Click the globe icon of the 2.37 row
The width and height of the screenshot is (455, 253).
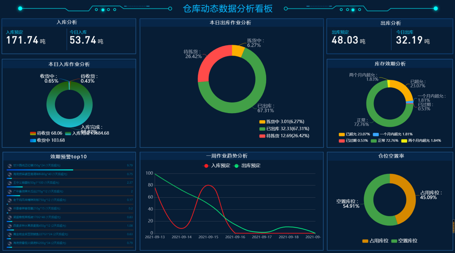pyautogui.click(x=10, y=183)
